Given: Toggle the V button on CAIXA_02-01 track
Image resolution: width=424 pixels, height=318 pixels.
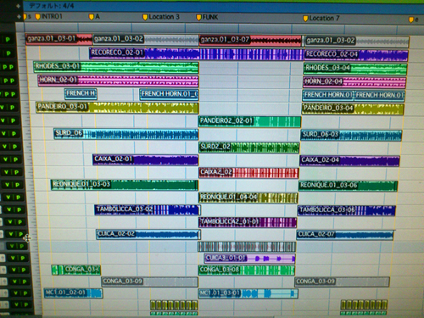Looking at the screenshot, I should pos(5,159).
